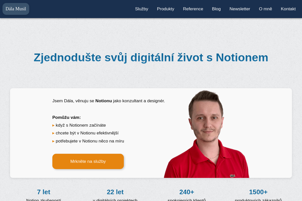Open the Newsletter page
This screenshot has height=201, width=302.
coord(240,9)
